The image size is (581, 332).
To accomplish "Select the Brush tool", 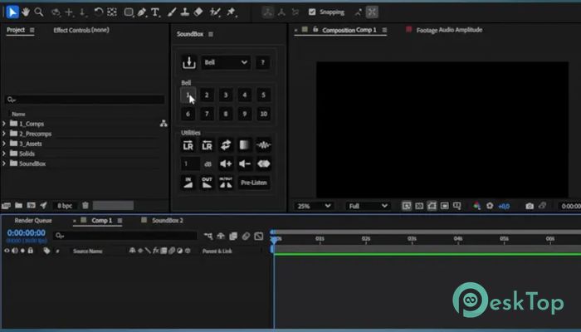I will pos(172,12).
